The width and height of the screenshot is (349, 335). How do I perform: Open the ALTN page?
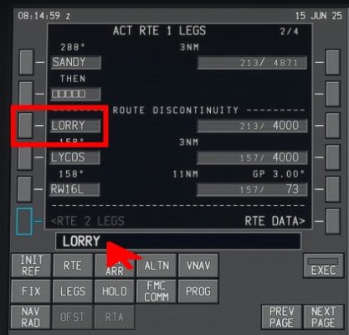[157, 265]
